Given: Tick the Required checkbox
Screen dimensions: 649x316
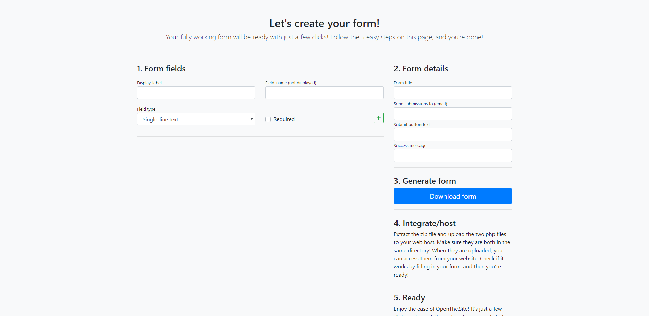Looking at the screenshot, I should (x=268, y=119).
